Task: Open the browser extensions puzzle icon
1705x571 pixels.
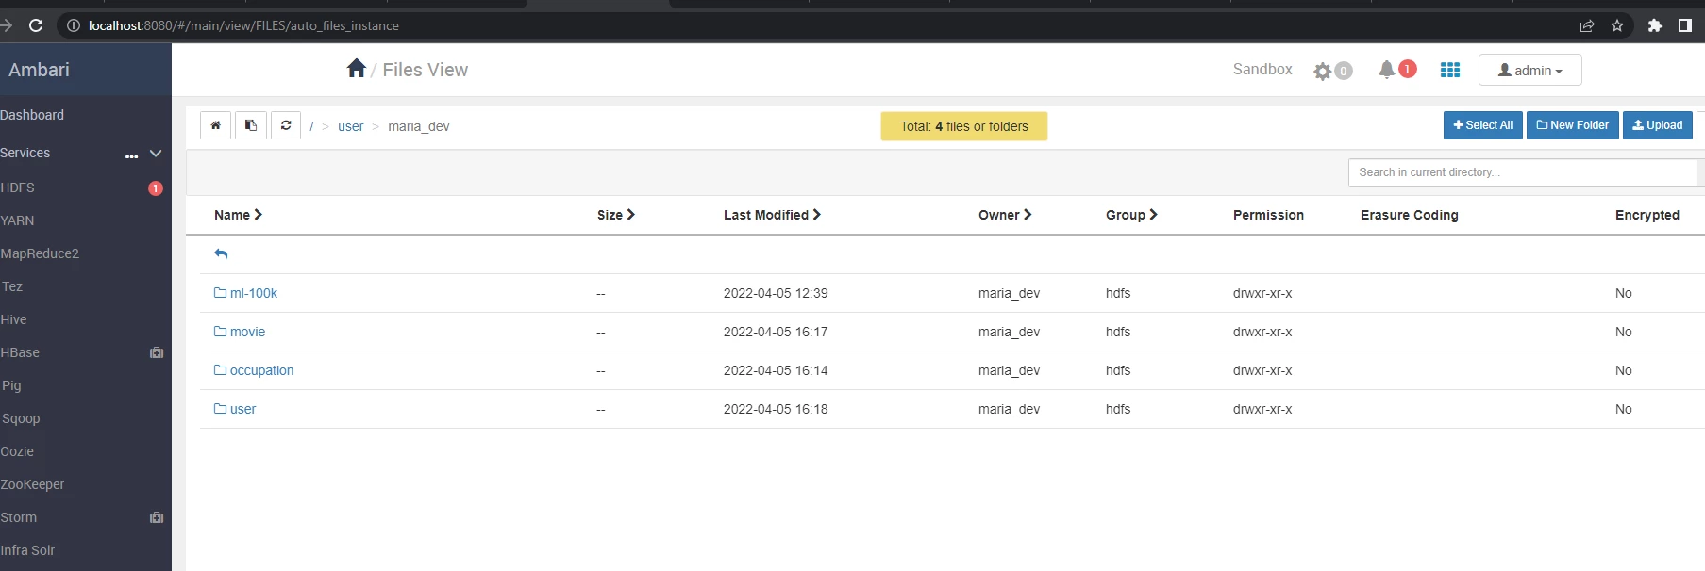Action: click(1654, 25)
